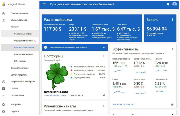180x116 pixels.
Task: Expand the useful information banner chevron
Action: (104, 47)
